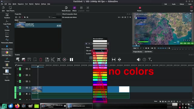Toggle visibility of V1 track video
Screen dimensions: 194x109
coord(27,88)
